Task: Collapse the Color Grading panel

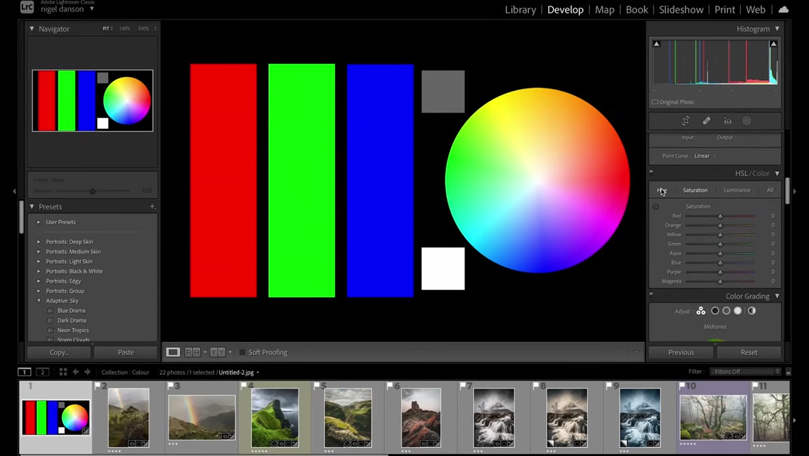Action: 777,296
